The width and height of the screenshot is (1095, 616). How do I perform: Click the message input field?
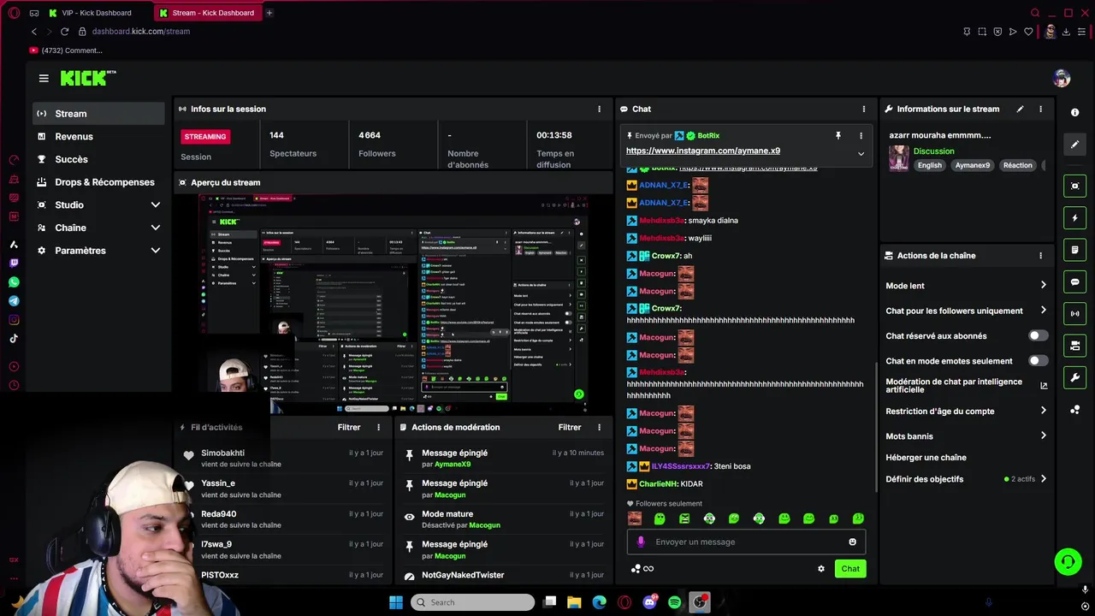pos(746,542)
